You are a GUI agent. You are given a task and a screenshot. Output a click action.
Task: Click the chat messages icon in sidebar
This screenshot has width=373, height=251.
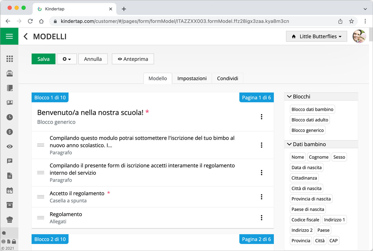pos(10,161)
